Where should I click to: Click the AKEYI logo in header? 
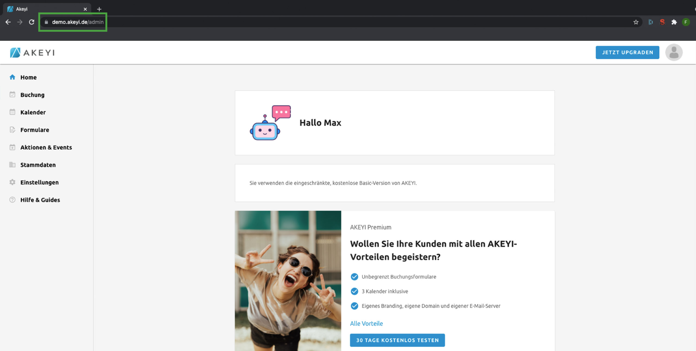click(32, 53)
